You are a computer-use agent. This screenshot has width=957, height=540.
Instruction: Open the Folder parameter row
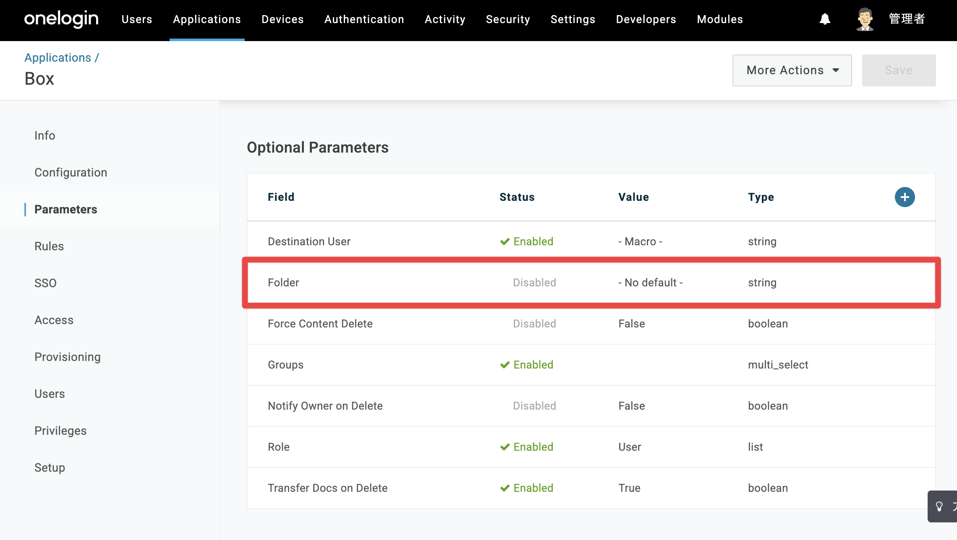pyautogui.click(x=591, y=283)
